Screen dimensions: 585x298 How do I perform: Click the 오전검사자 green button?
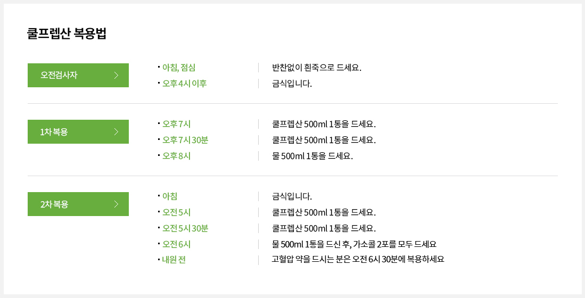[78, 76]
